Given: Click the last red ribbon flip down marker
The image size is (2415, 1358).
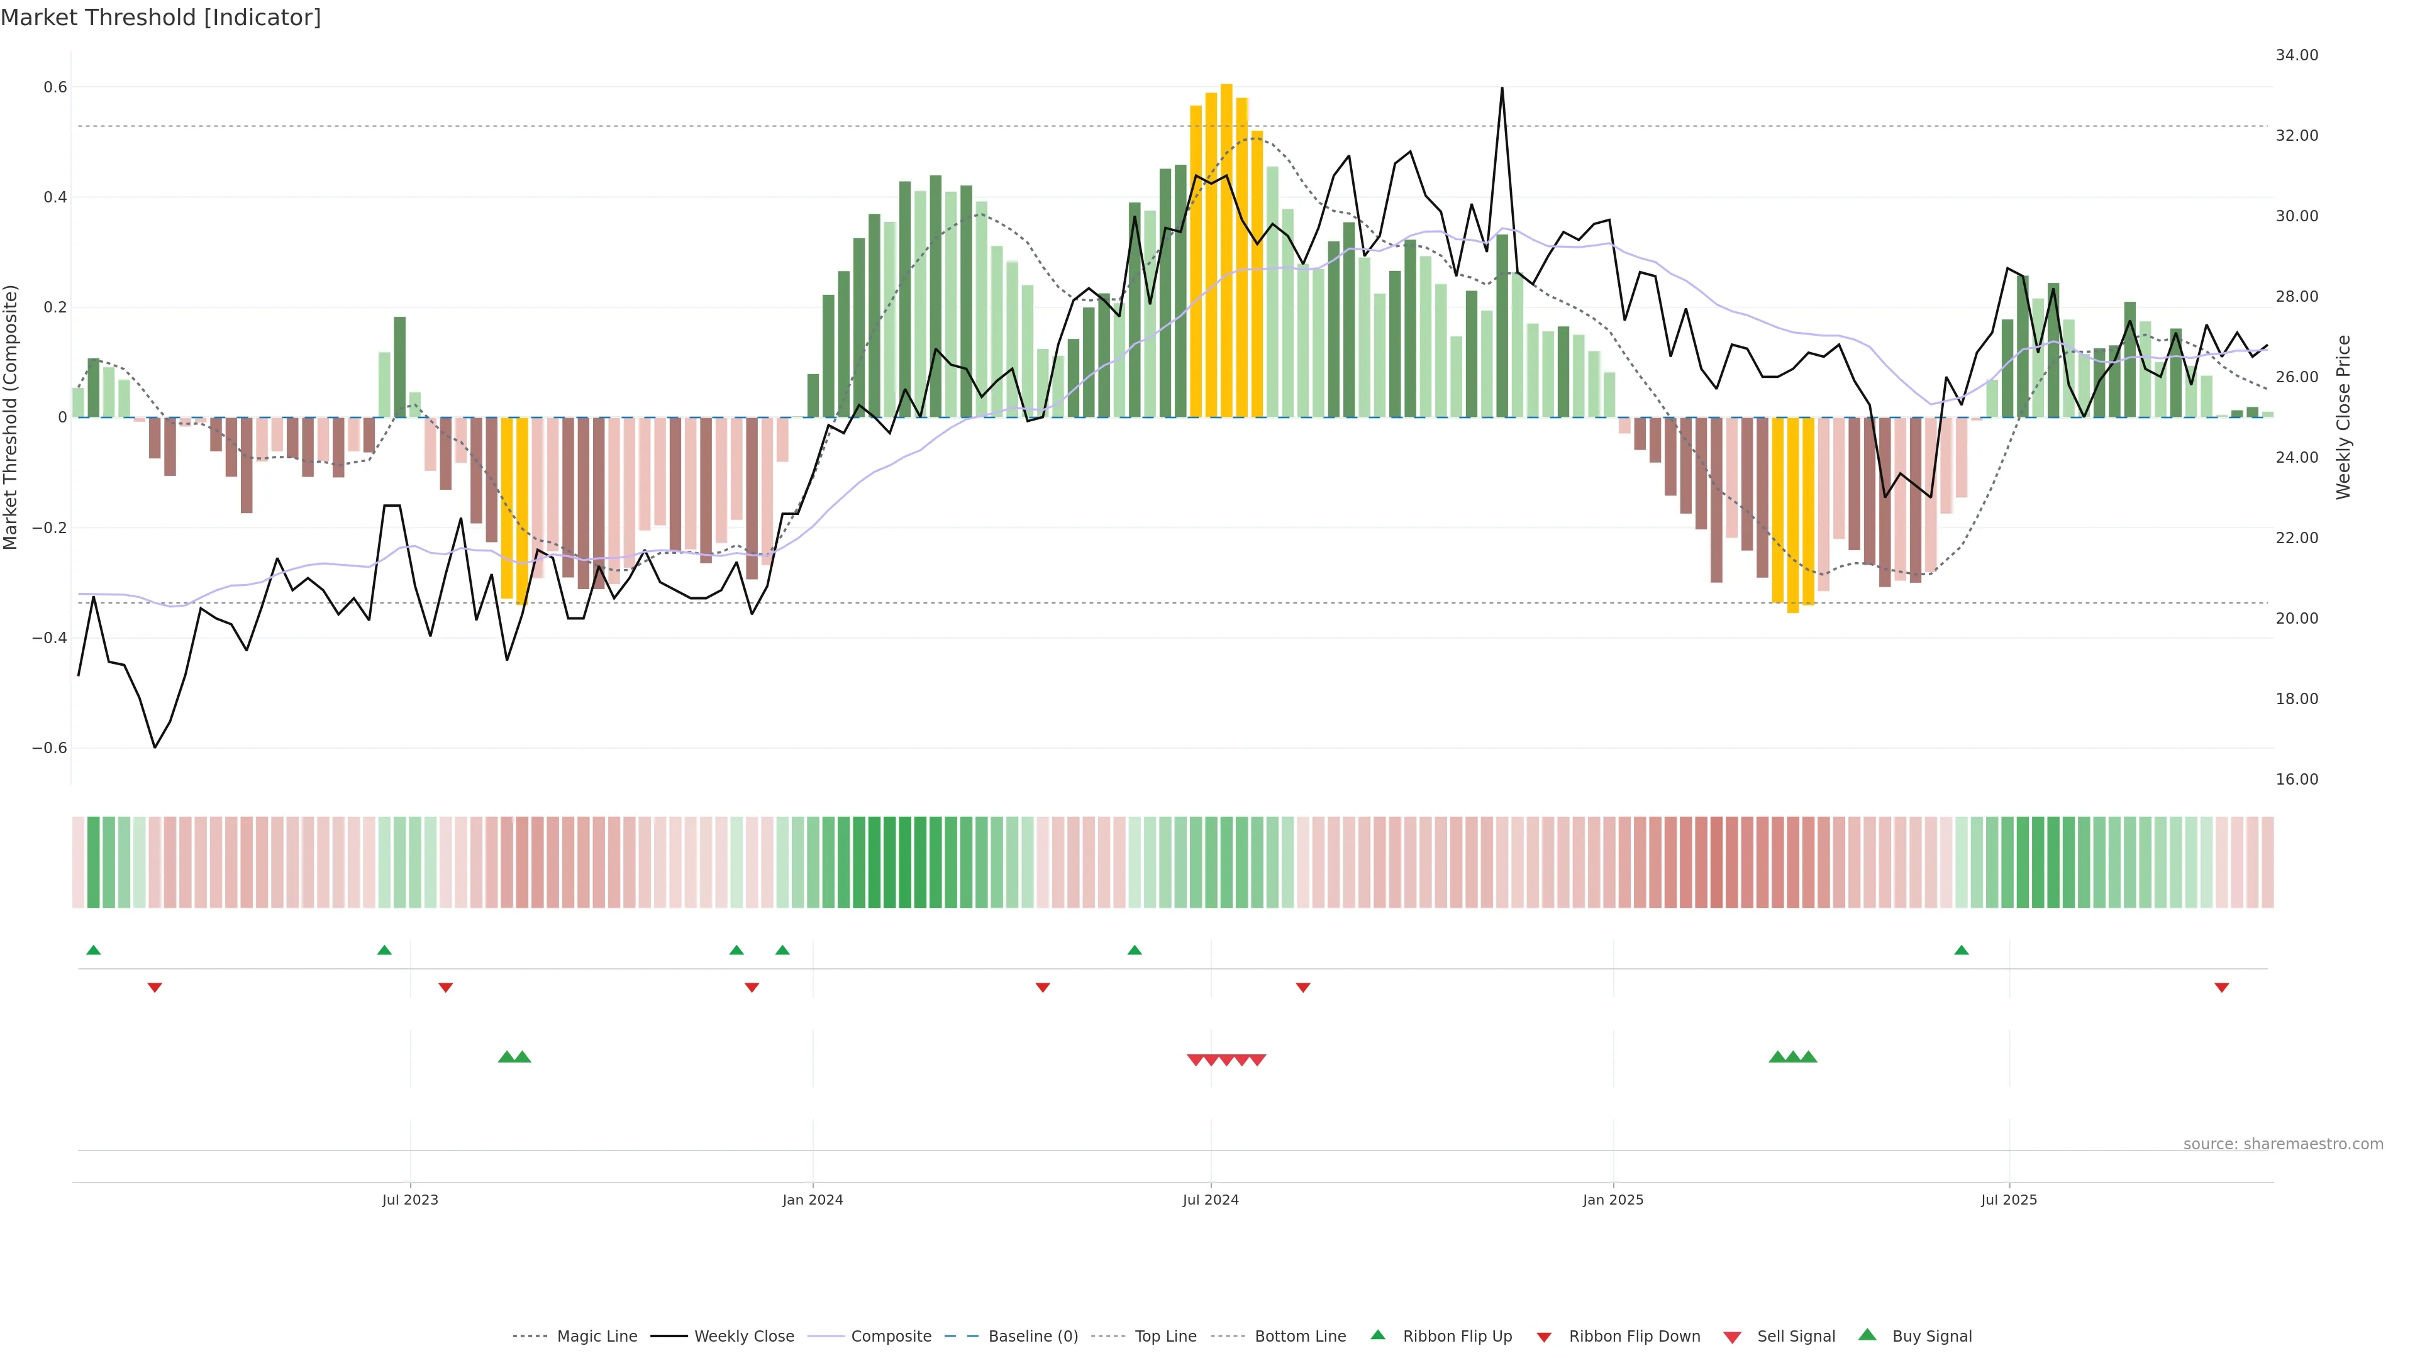Looking at the screenshot, I should click(2221, 988).
